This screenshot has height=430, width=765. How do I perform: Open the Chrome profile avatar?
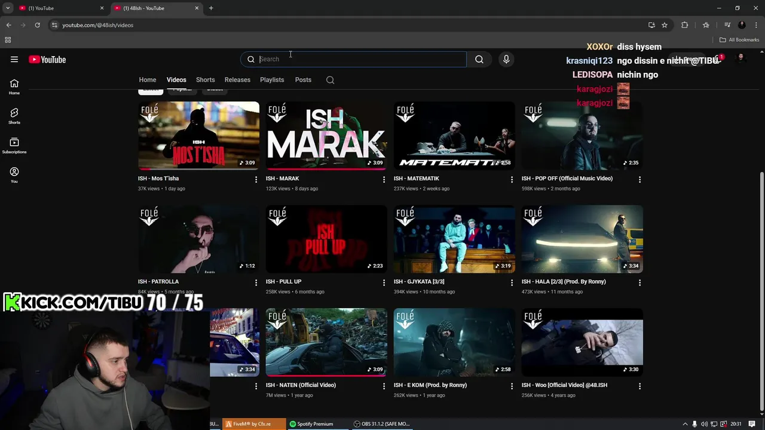(x=742, y=25)
